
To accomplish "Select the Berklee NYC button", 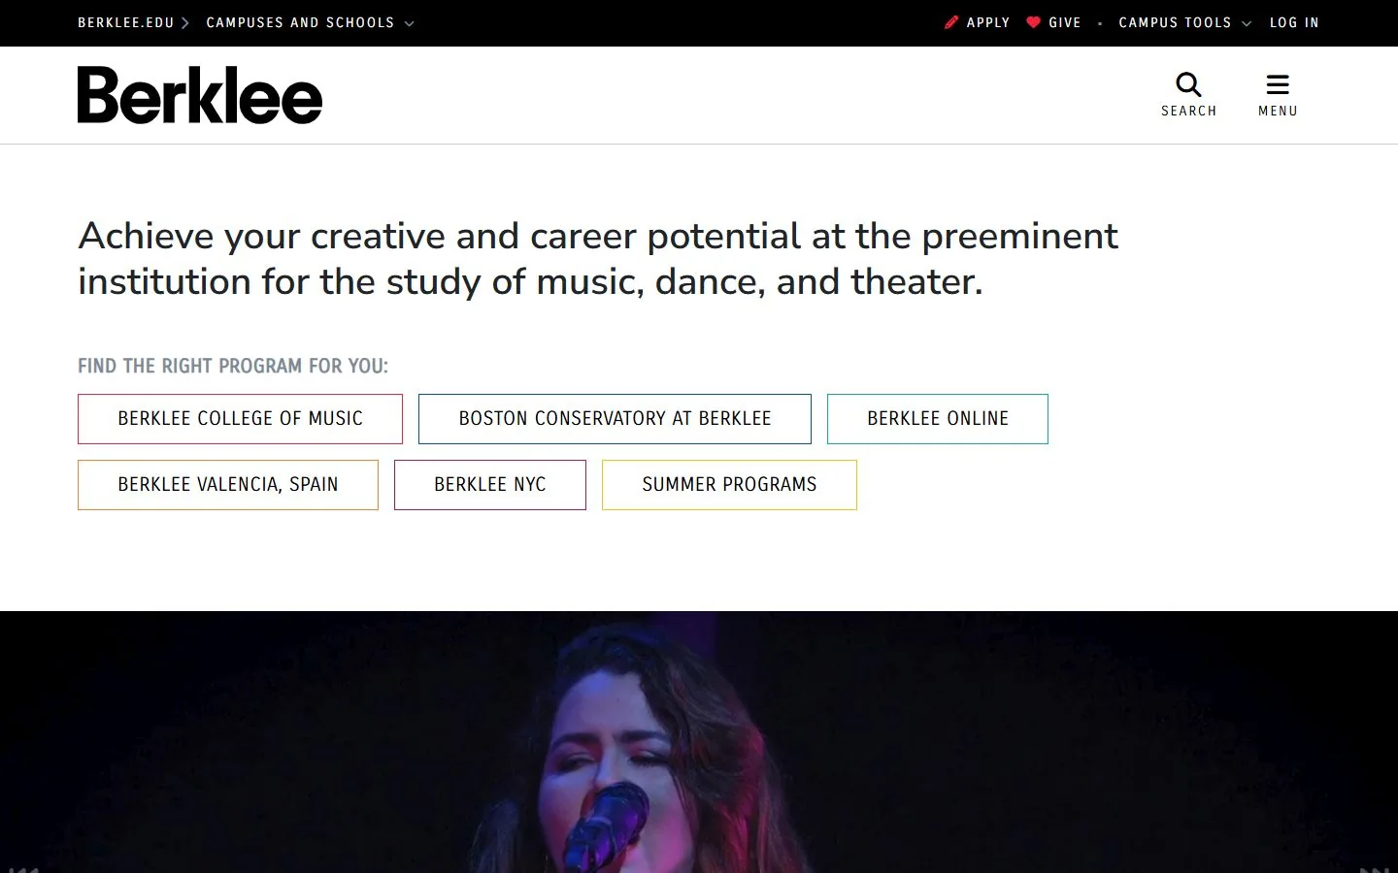I will click(x=490, y=485).
